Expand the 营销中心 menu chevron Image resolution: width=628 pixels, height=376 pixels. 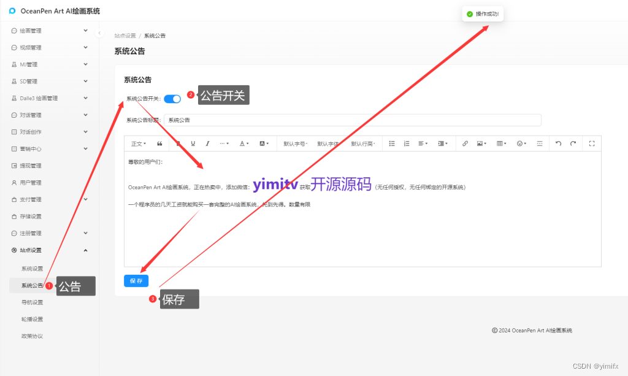click(85, 148)
